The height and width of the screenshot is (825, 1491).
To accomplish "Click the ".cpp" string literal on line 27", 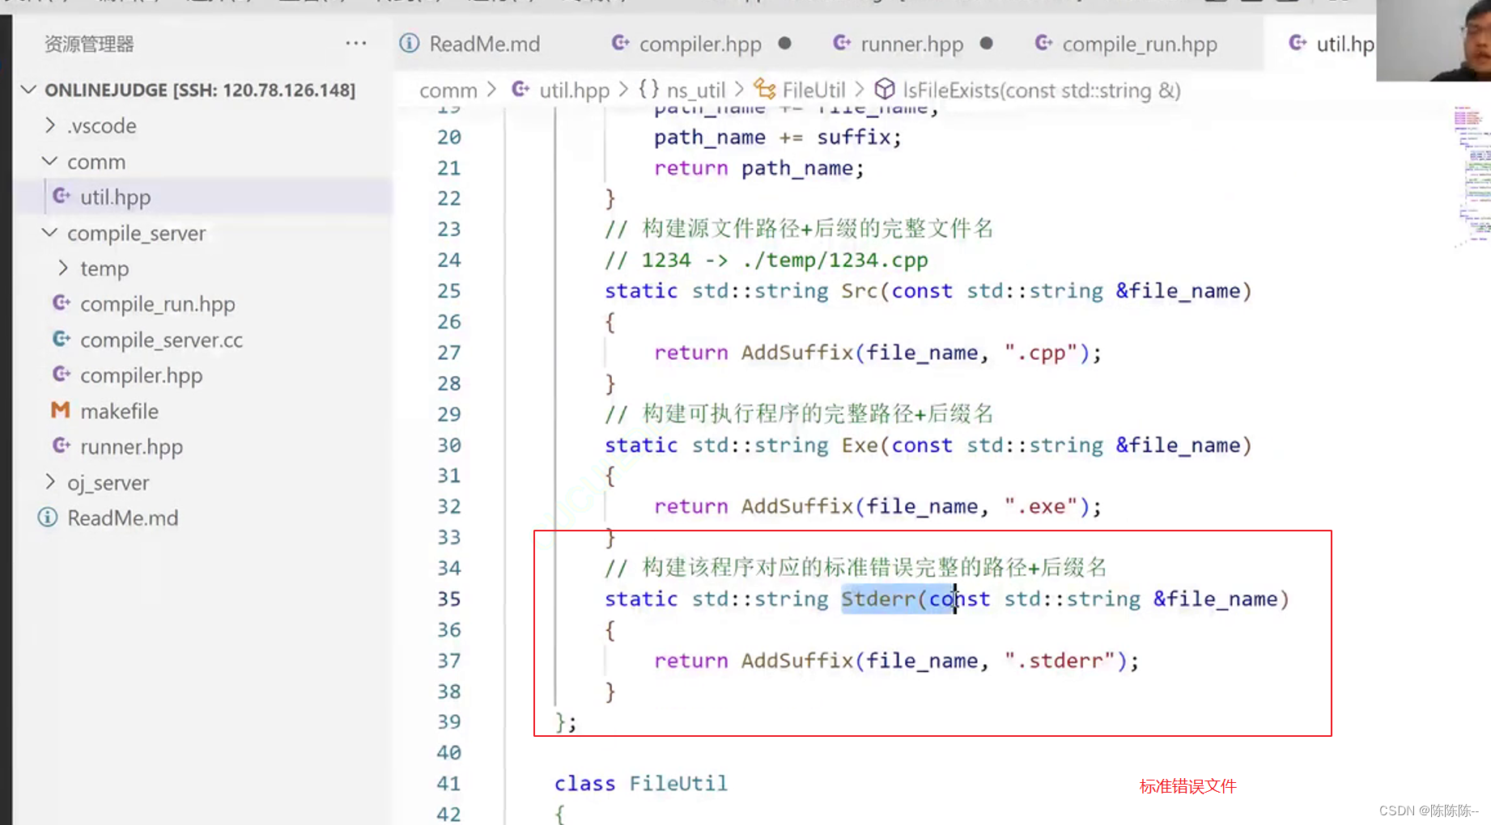I will [x=1041, y=353].
